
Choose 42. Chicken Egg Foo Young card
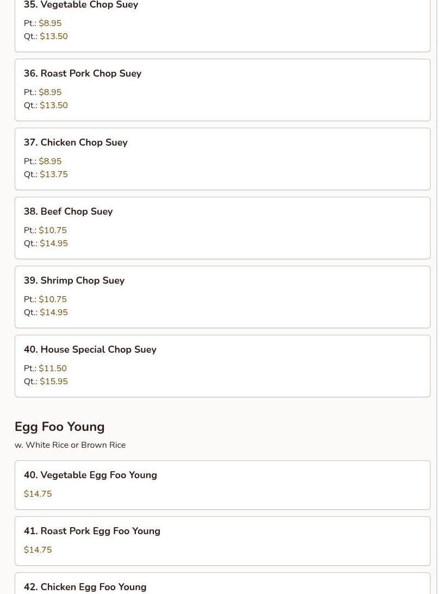(x=222, y=583)
